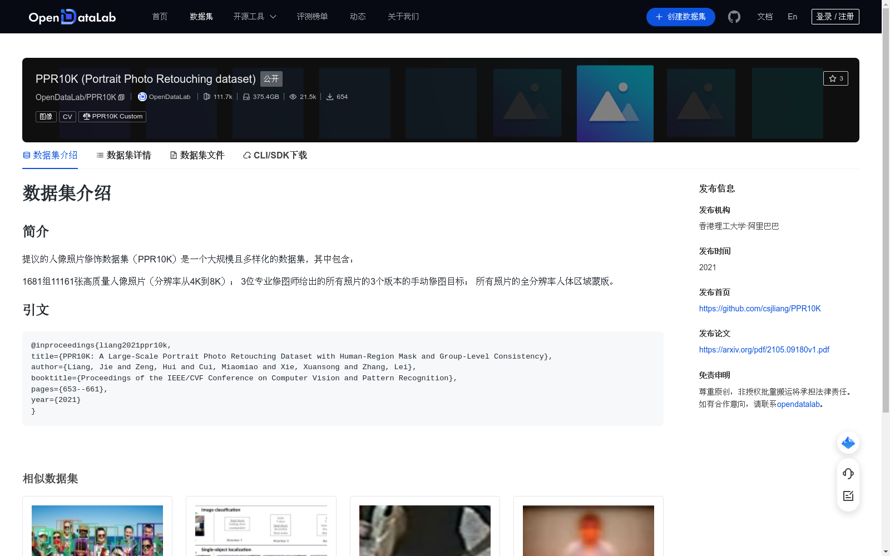Open the 评测榜单 navigation item
890x556 pixels.
tap(312, 17)
